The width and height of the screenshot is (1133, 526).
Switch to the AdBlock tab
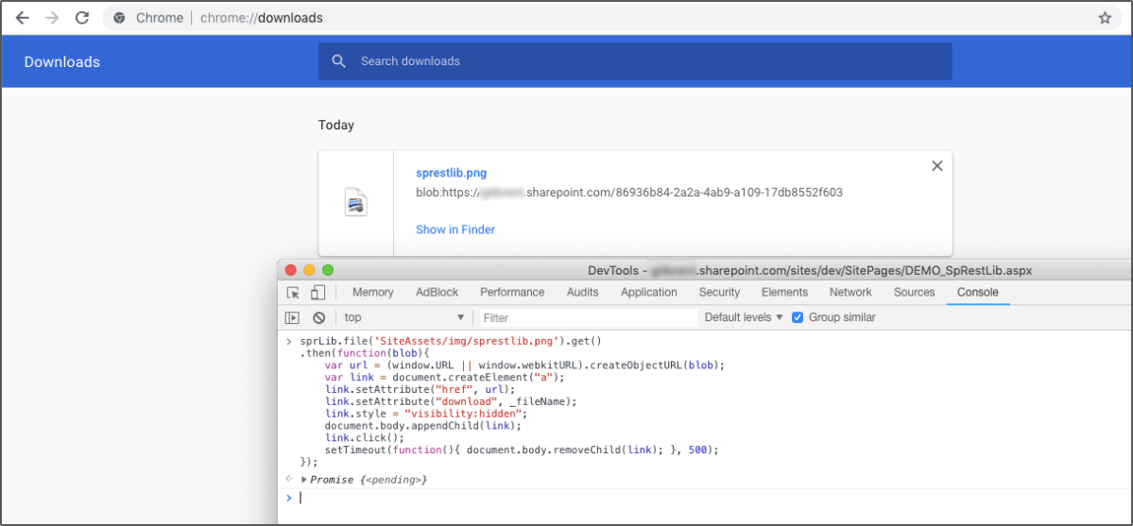click(x=438, y=293)
